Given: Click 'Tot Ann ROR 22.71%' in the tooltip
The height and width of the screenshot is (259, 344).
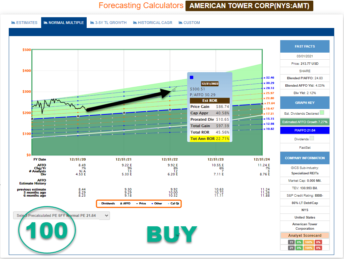Looking at the screenshot, I should 210,139.
